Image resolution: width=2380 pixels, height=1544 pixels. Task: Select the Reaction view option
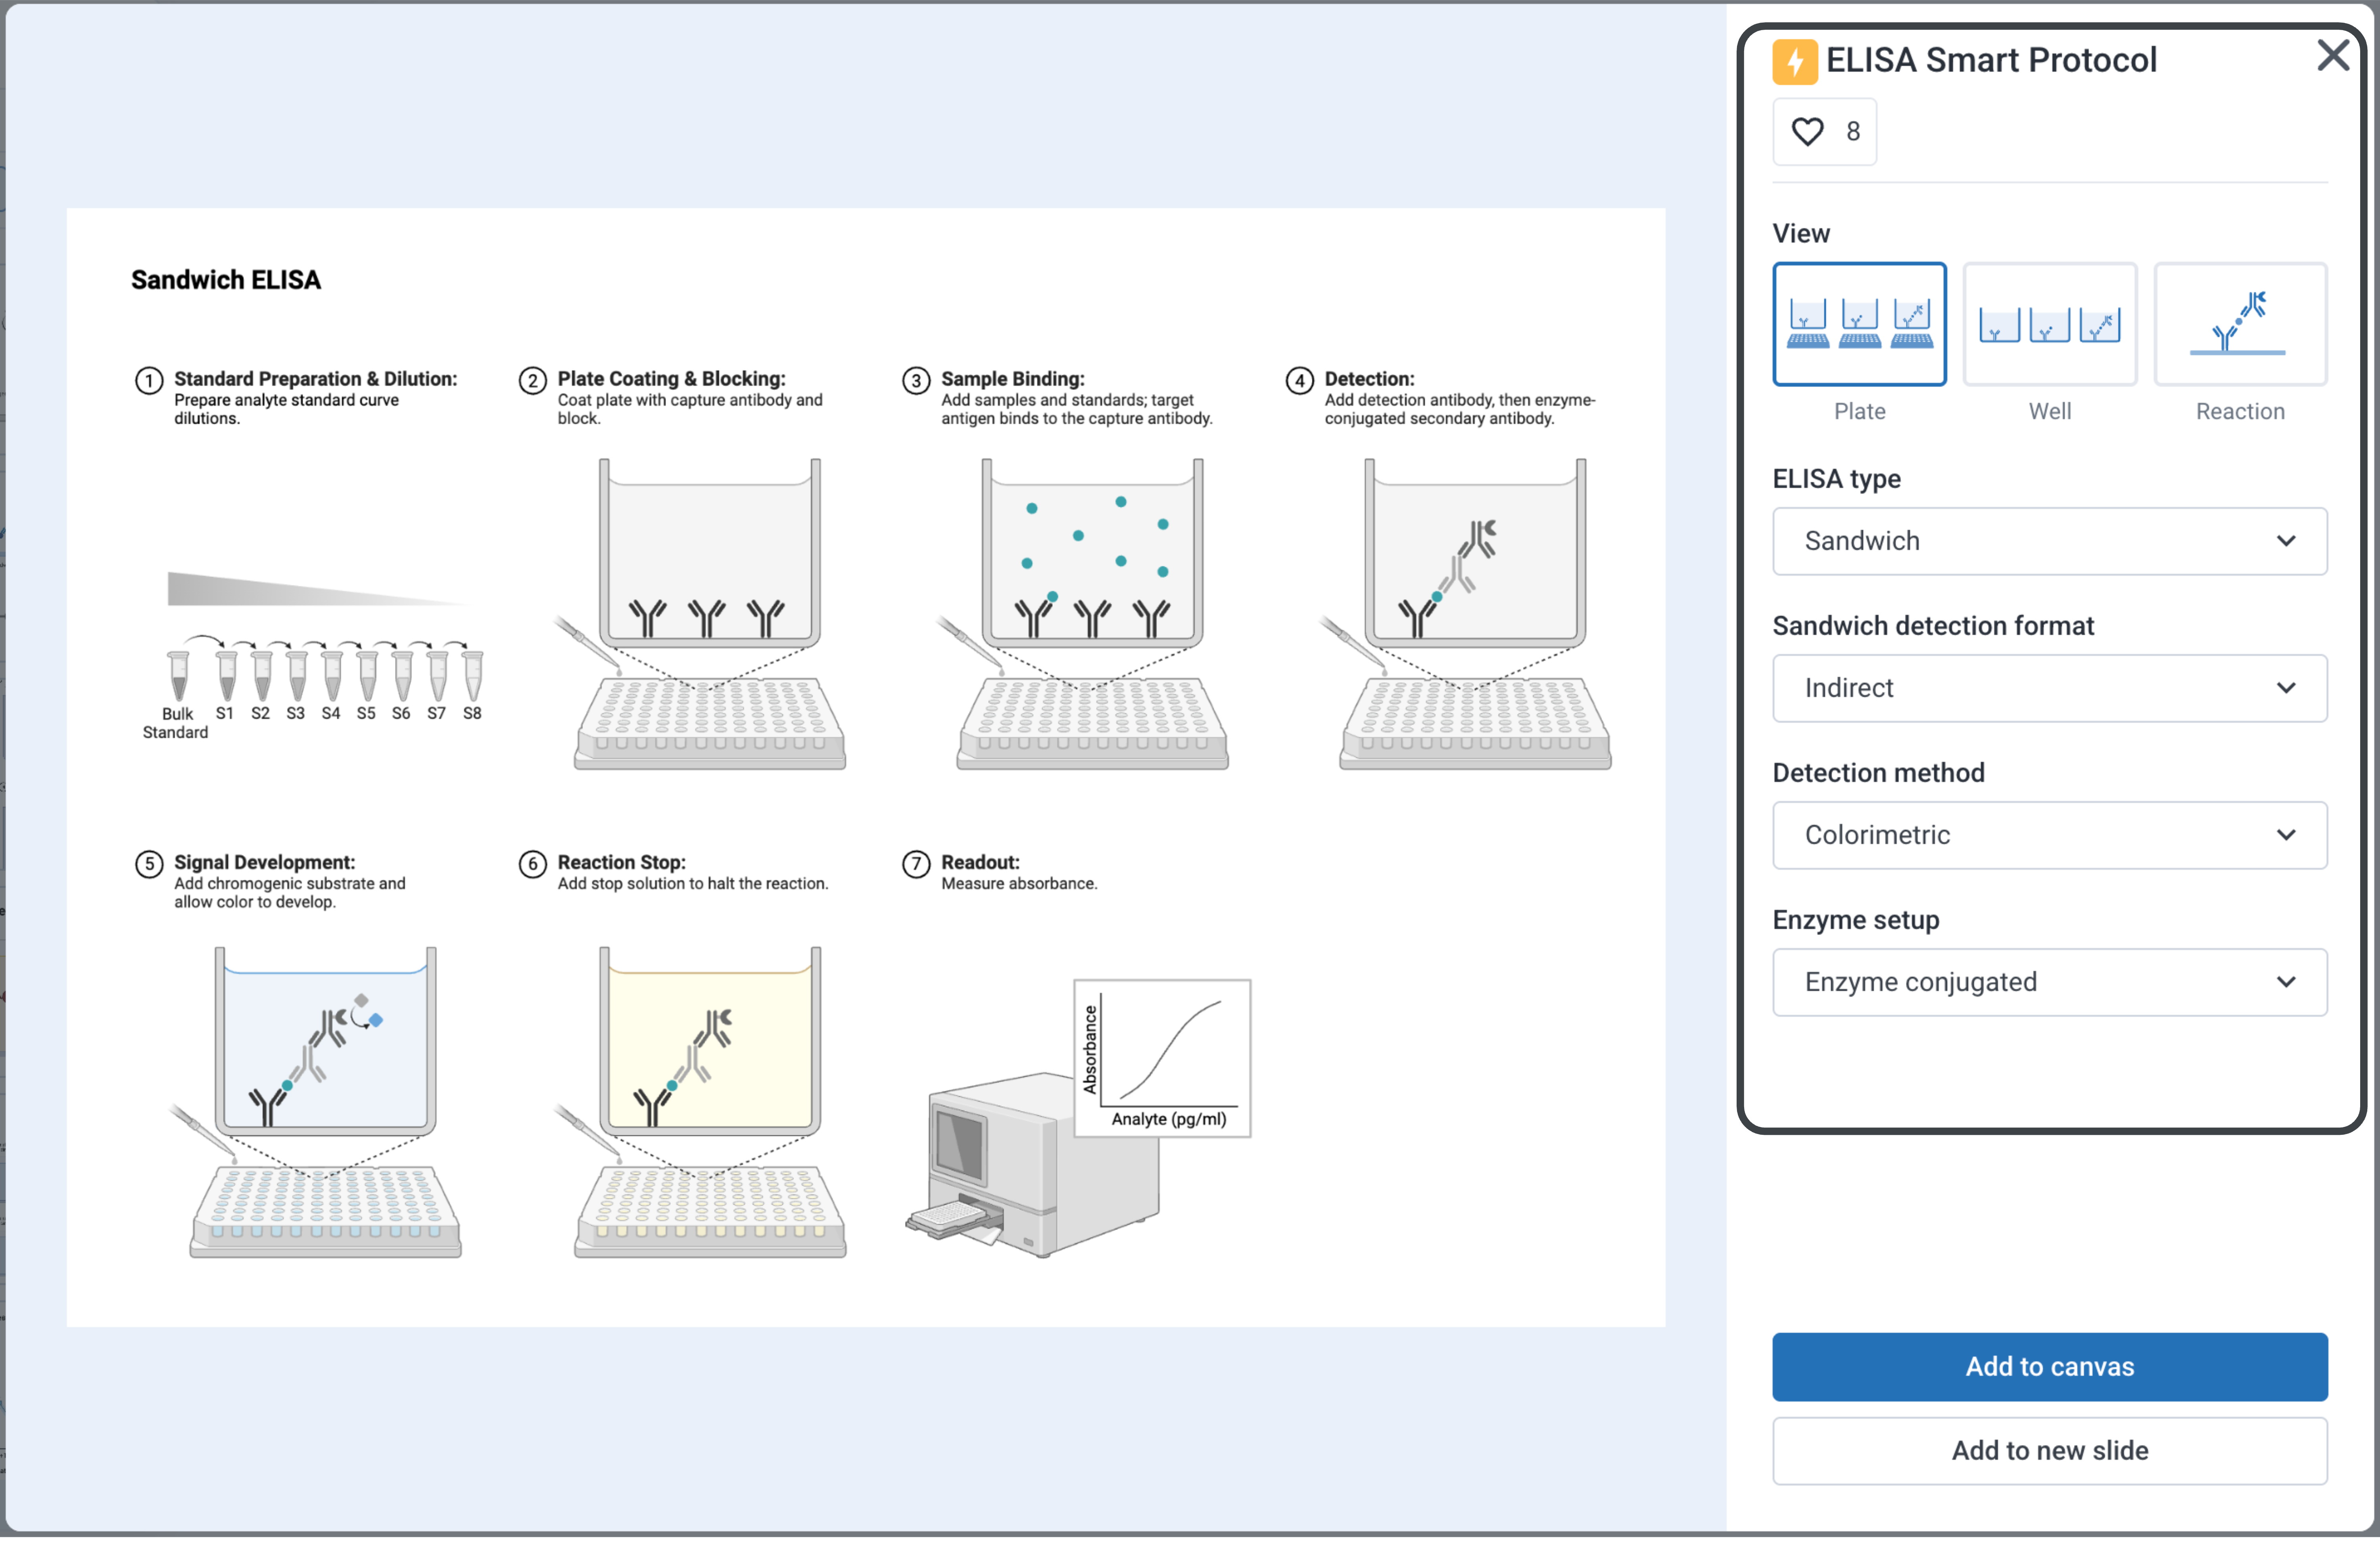tap(2239, 325)
